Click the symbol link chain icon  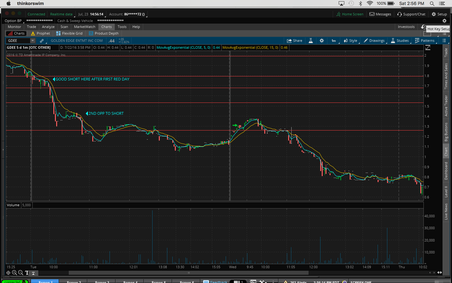point(42,41)
